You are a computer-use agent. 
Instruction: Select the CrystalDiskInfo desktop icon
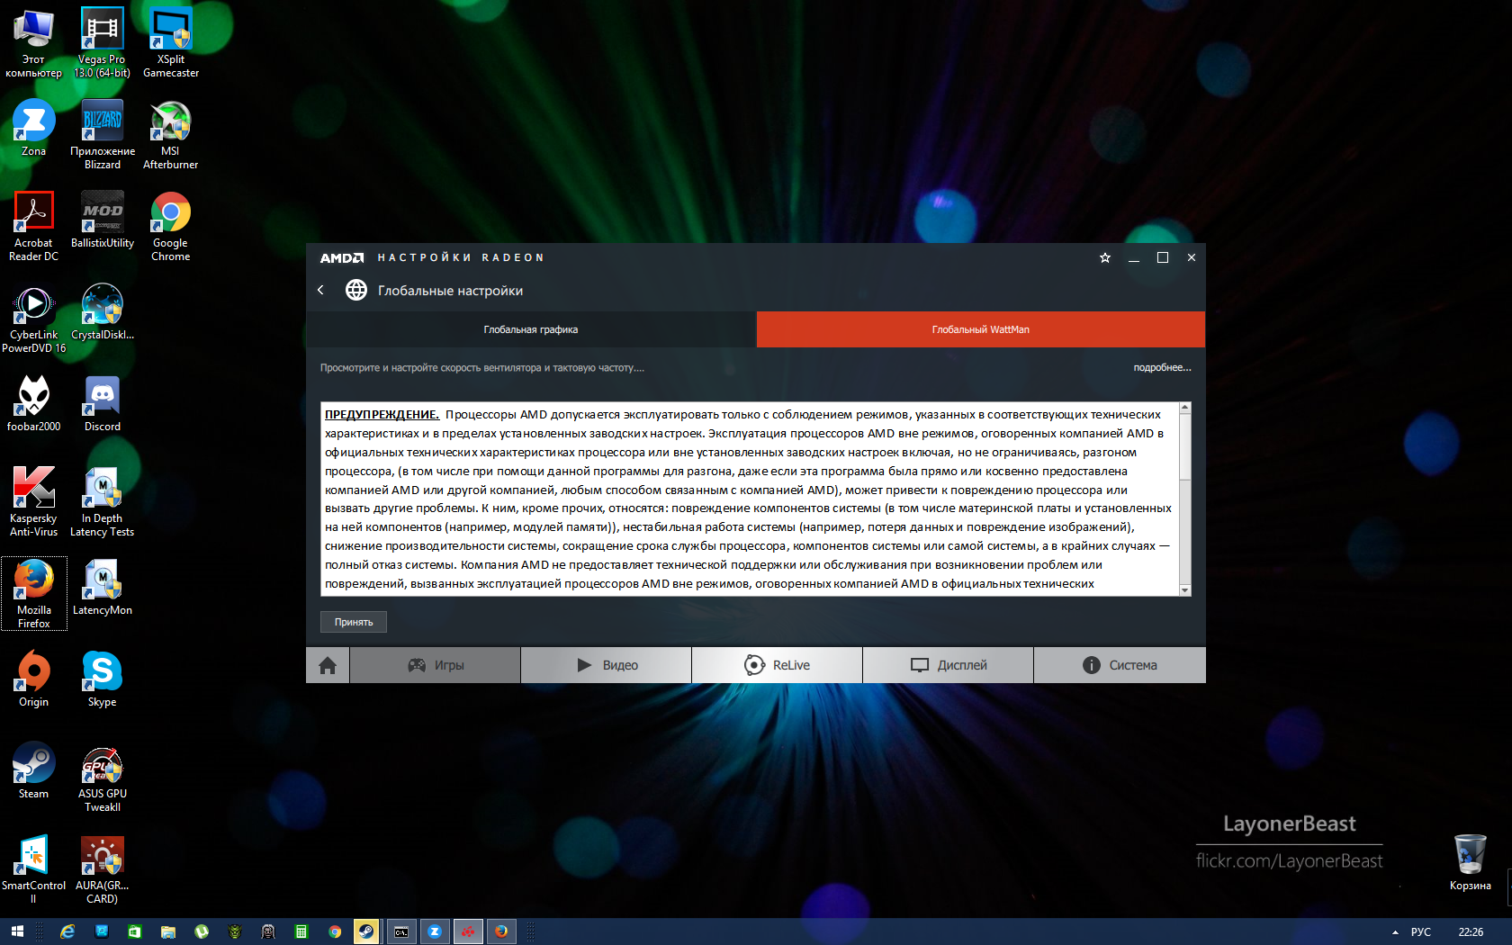(103, 312)
